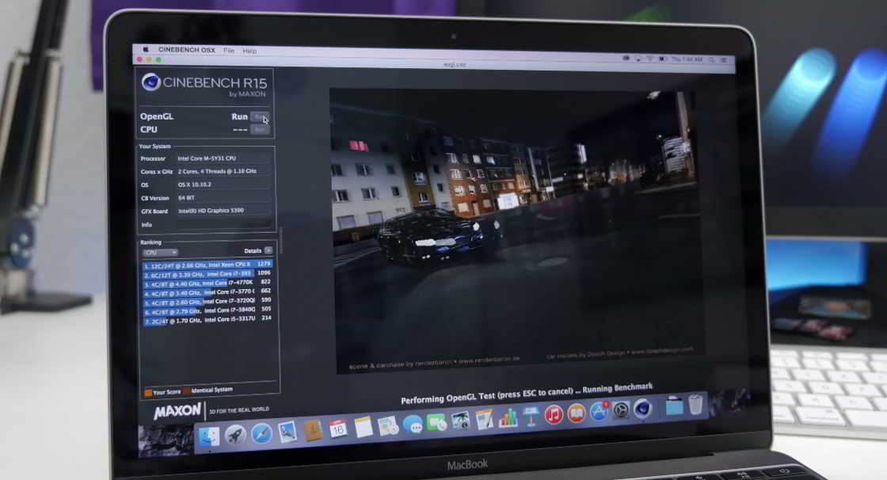Open Mail stamp icon in Dock
Image resolution: width=887 pixels, height=480 pixels.
click(x=287, y=432)
